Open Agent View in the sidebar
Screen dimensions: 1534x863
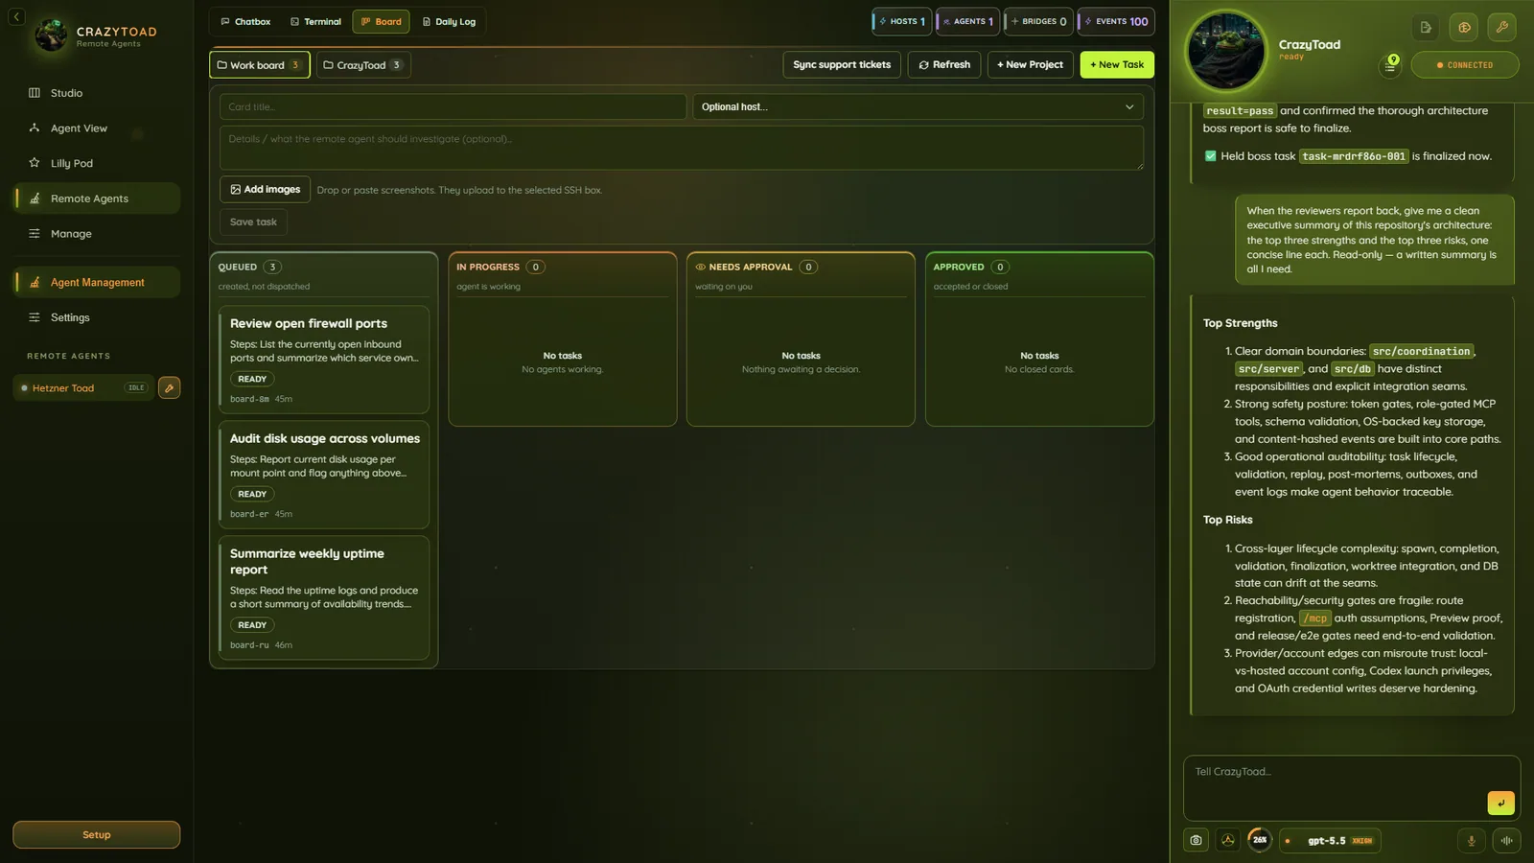coord(96,128)
